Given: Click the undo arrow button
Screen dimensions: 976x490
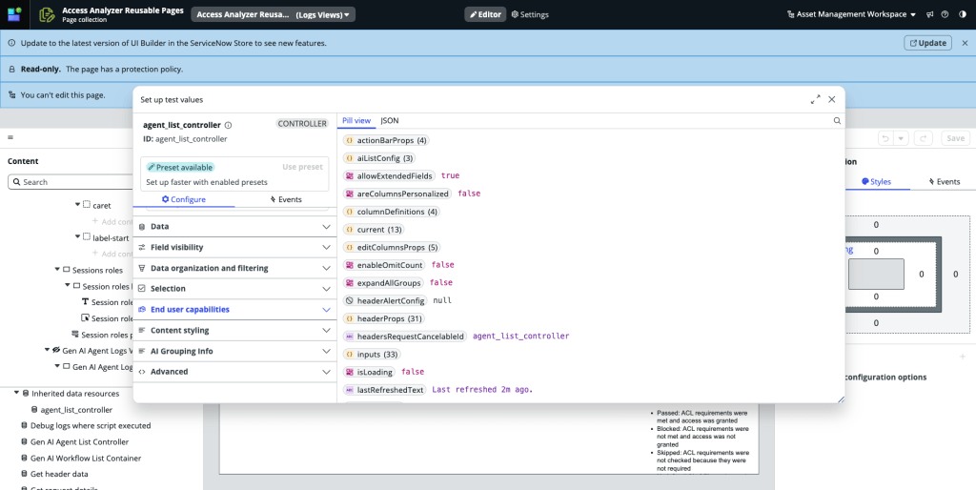Looking at the screenshot, I should click(x=885, y=138).
